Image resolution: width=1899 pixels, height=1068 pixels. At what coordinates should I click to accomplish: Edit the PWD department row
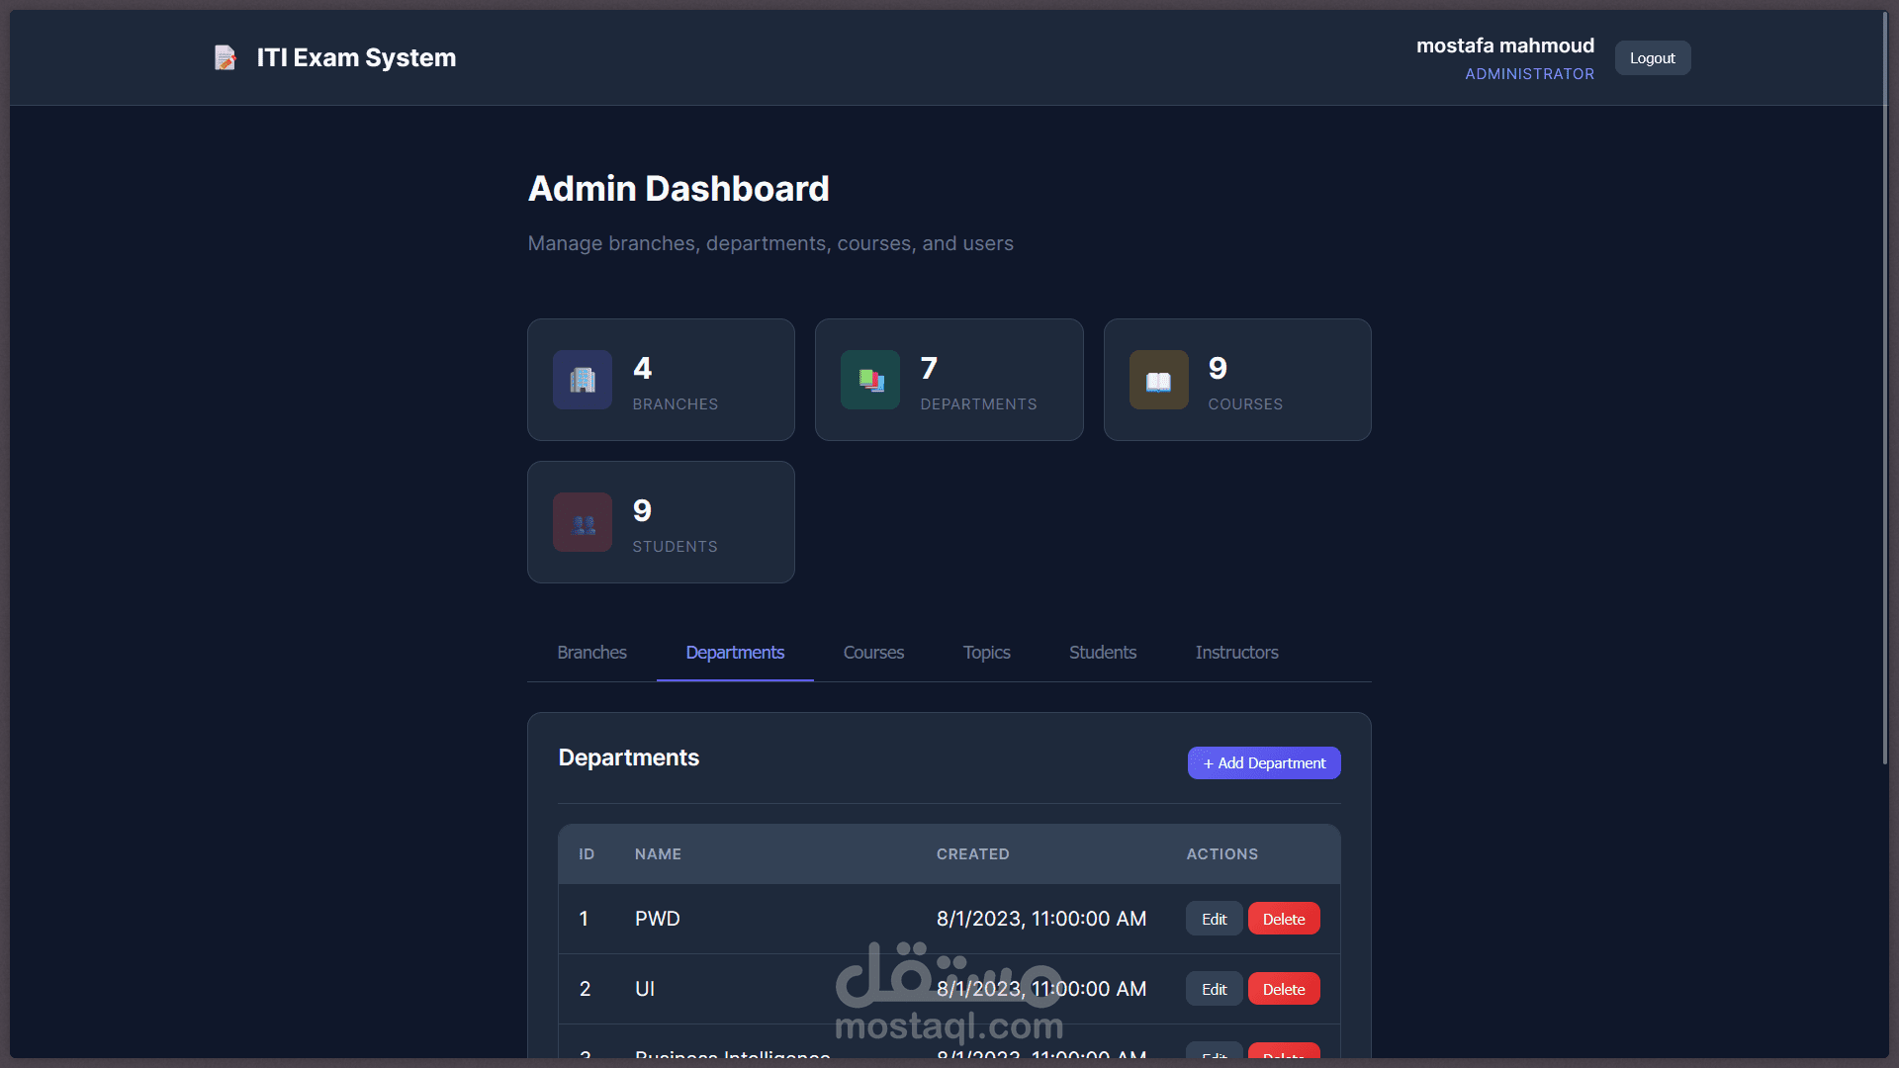pyautogui.click(x=1214, y=919)
